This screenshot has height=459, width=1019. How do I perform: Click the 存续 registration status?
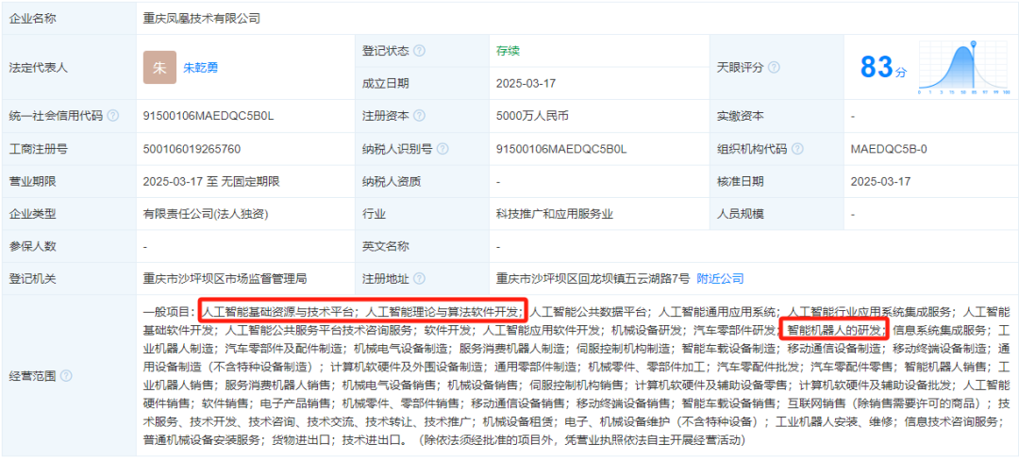pyautogui.click(x=508, y=51)
